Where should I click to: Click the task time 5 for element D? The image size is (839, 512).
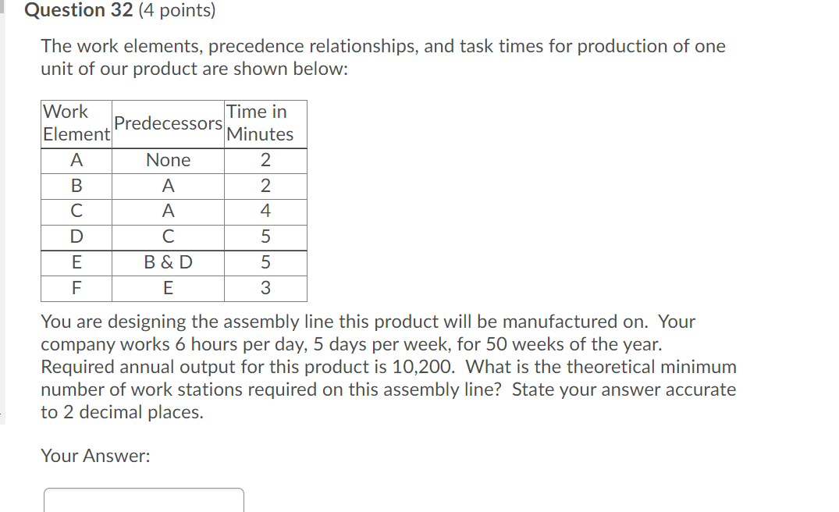(265, 237)
